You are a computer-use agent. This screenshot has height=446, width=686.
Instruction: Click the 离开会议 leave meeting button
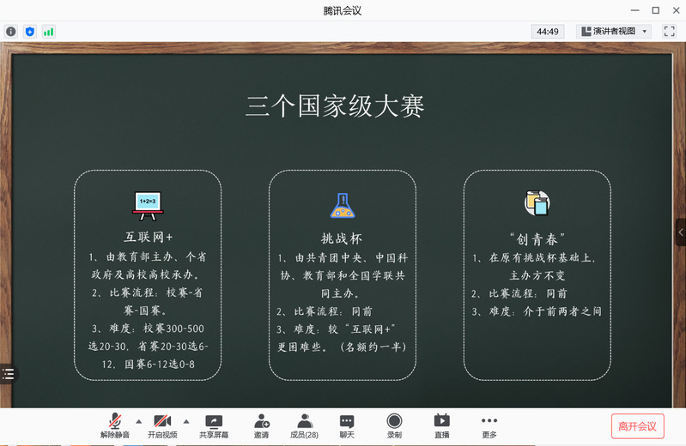pyautogui.click(x=637, y=426)
